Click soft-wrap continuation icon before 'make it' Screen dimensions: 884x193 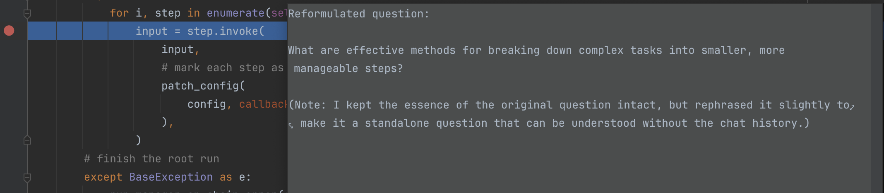pos(291,125)
